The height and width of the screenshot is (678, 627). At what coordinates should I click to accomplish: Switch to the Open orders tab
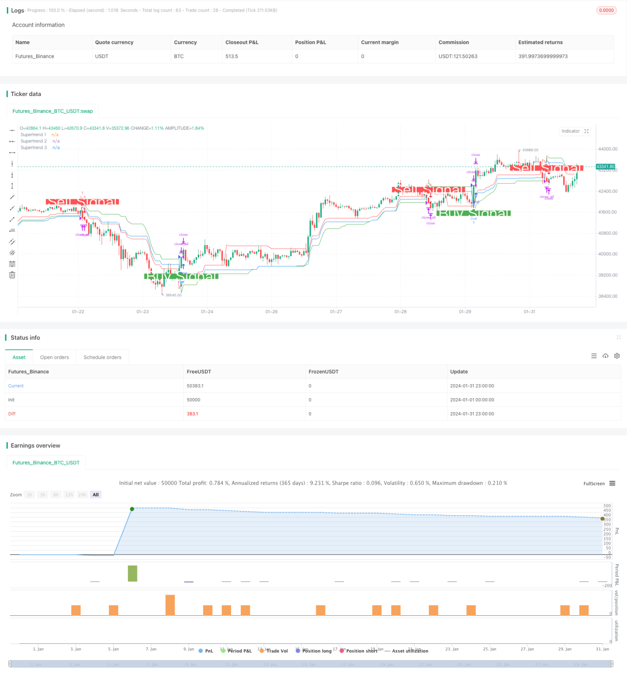(x=55, y=357)
